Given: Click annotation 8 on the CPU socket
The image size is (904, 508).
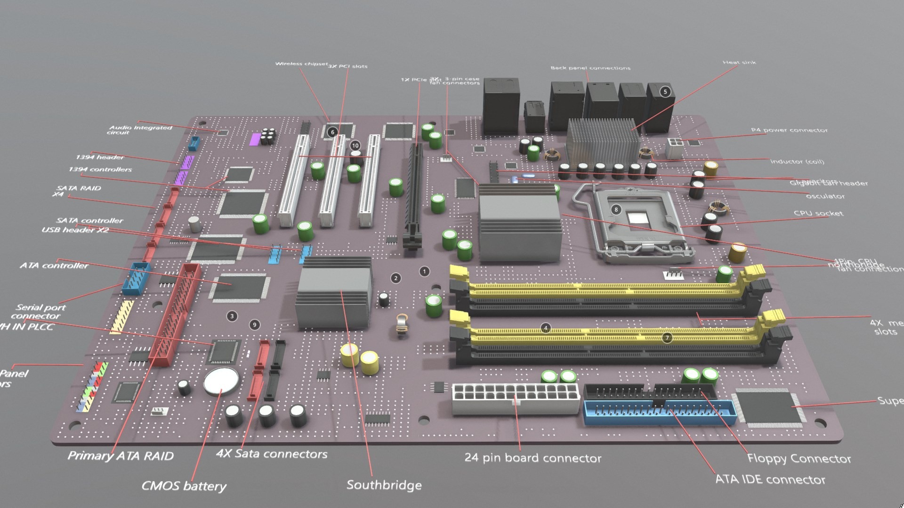Looking at the screenshot, I should click(616, 209).
